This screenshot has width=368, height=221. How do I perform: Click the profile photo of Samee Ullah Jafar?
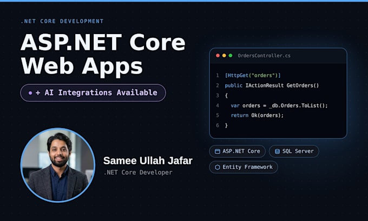click(58, 165)
